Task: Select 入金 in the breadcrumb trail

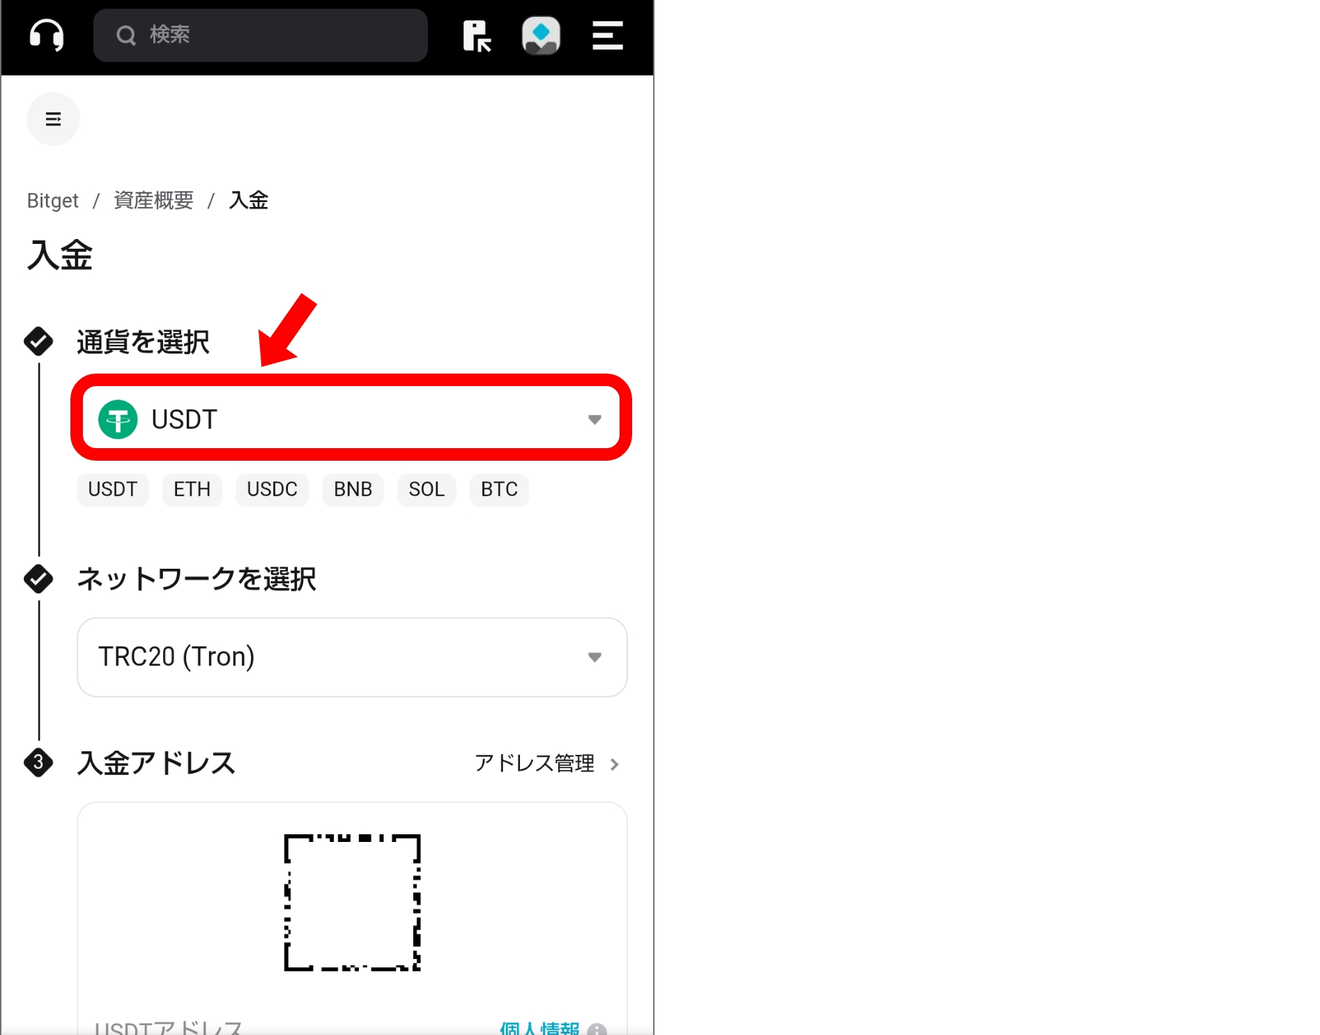Action: coord(249,200)
